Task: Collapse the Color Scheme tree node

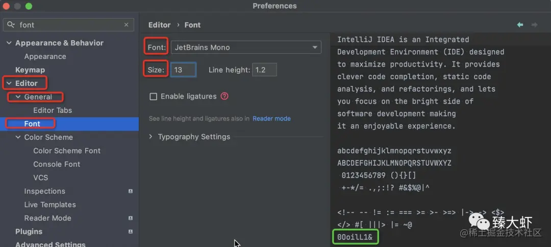Action: click(18, 138)
